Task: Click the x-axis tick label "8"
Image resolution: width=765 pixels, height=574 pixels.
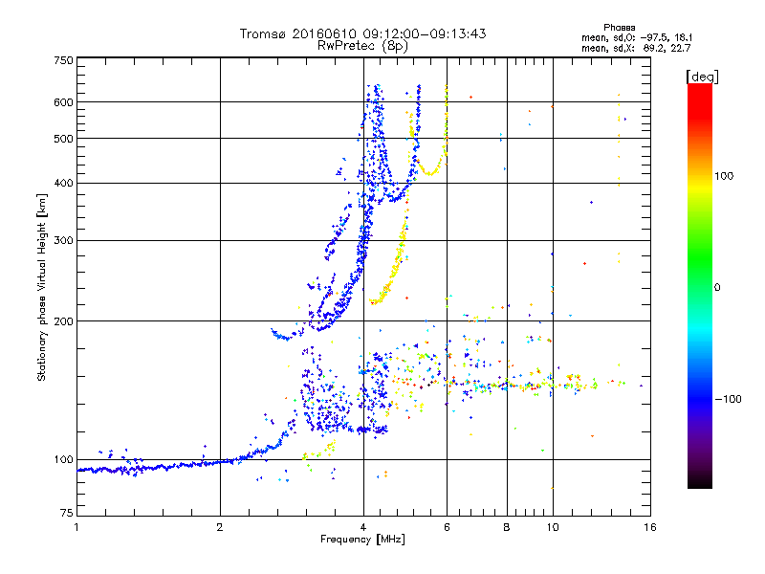Action: click(x=507, y=527)
